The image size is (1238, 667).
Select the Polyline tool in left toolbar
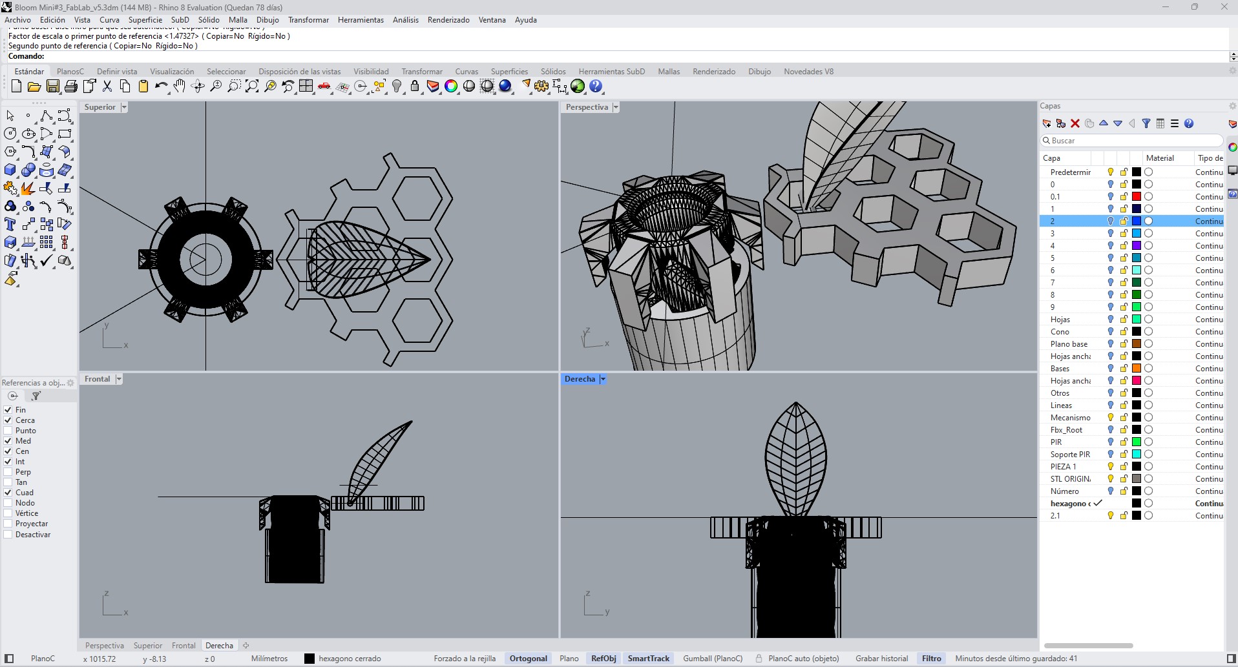47,116
